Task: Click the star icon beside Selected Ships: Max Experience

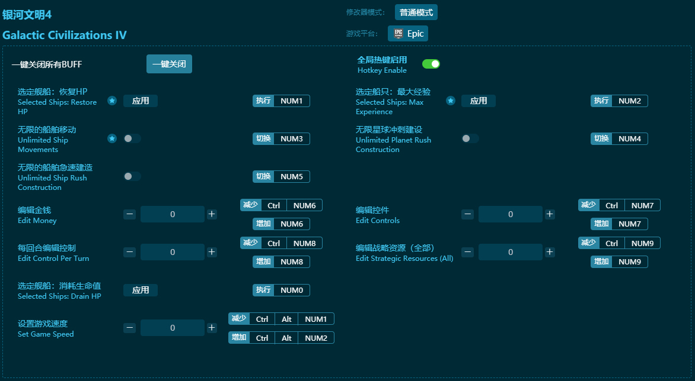Action: pyautogui.click(x=450, y=101)
